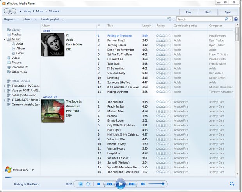The image size is (242, 192).
Task: Click the search magnifier icon
Action: tap(226, 19)
